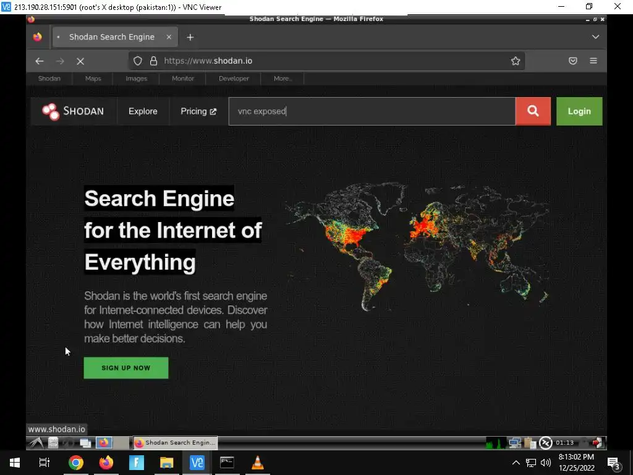Click the 01:13 clock in remote panel
This screenshot has height=475, width=633.
tap(564, 443)
